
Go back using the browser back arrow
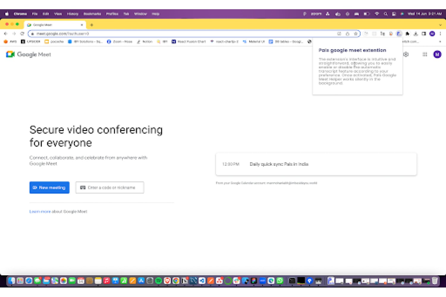pyautogui.click(x=6, y=34)
